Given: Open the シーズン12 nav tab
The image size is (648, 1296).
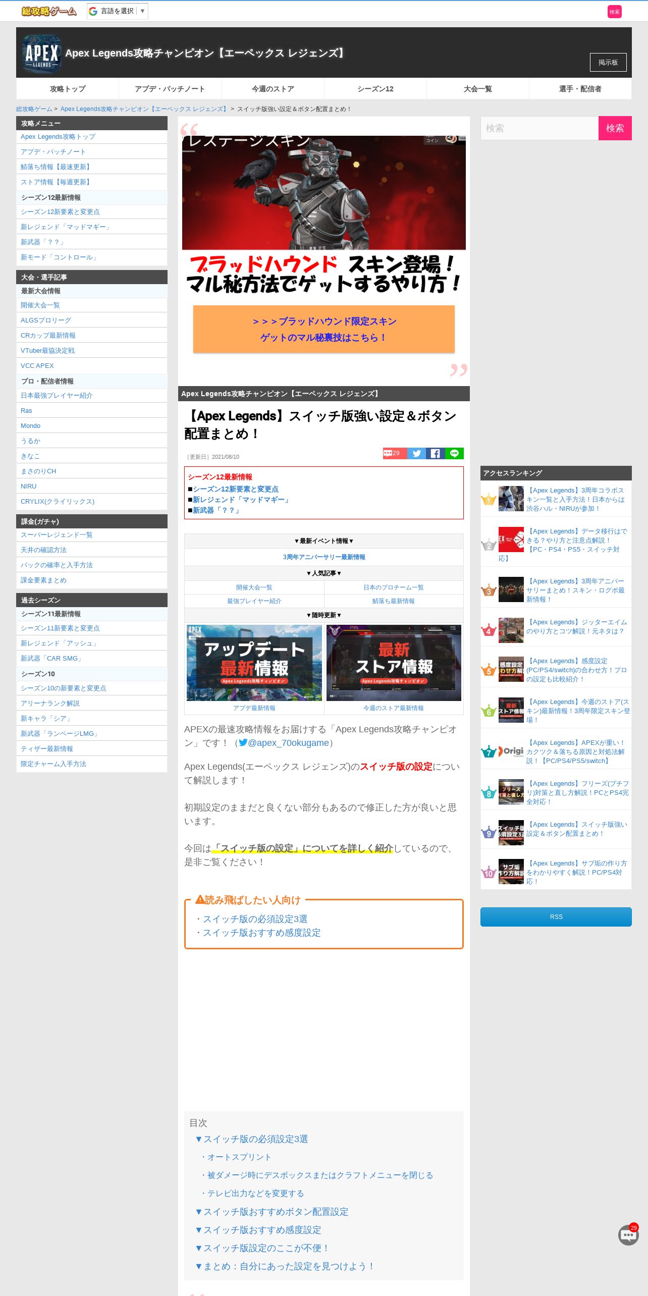Looking at the screenshot, I should 375,89.
